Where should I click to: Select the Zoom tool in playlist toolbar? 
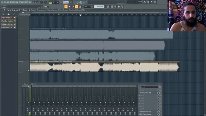pyautogui.click(x=24, y=10)
